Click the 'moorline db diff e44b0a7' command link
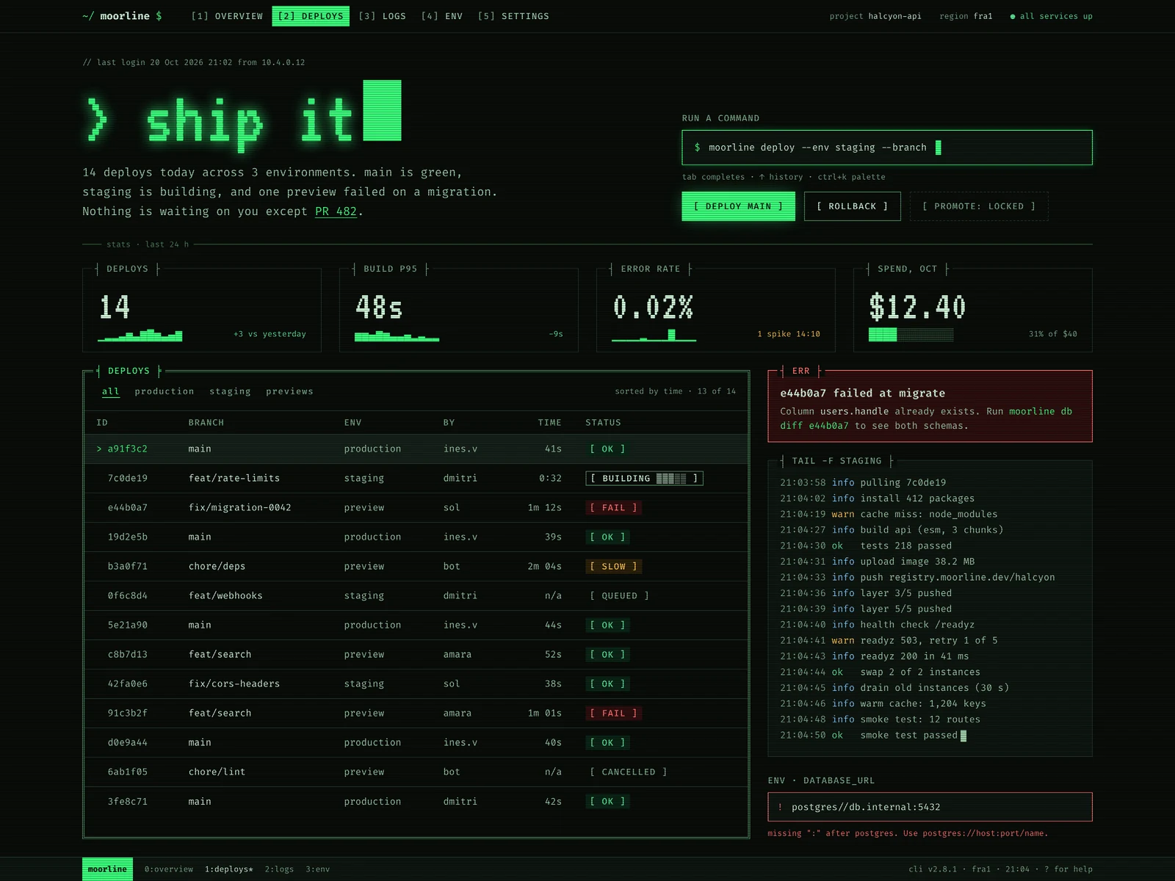The image size is (1175, 881). pyautogui.click(x=926, y=418)
